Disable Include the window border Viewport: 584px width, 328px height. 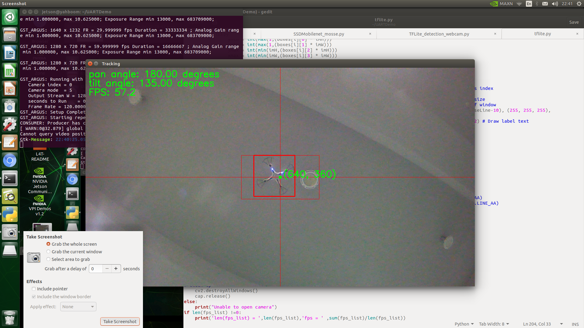[34, 296]
